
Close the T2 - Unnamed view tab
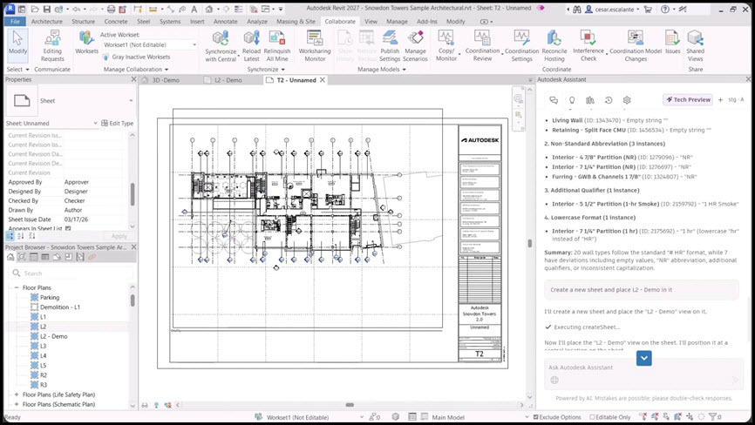point(323,80)
